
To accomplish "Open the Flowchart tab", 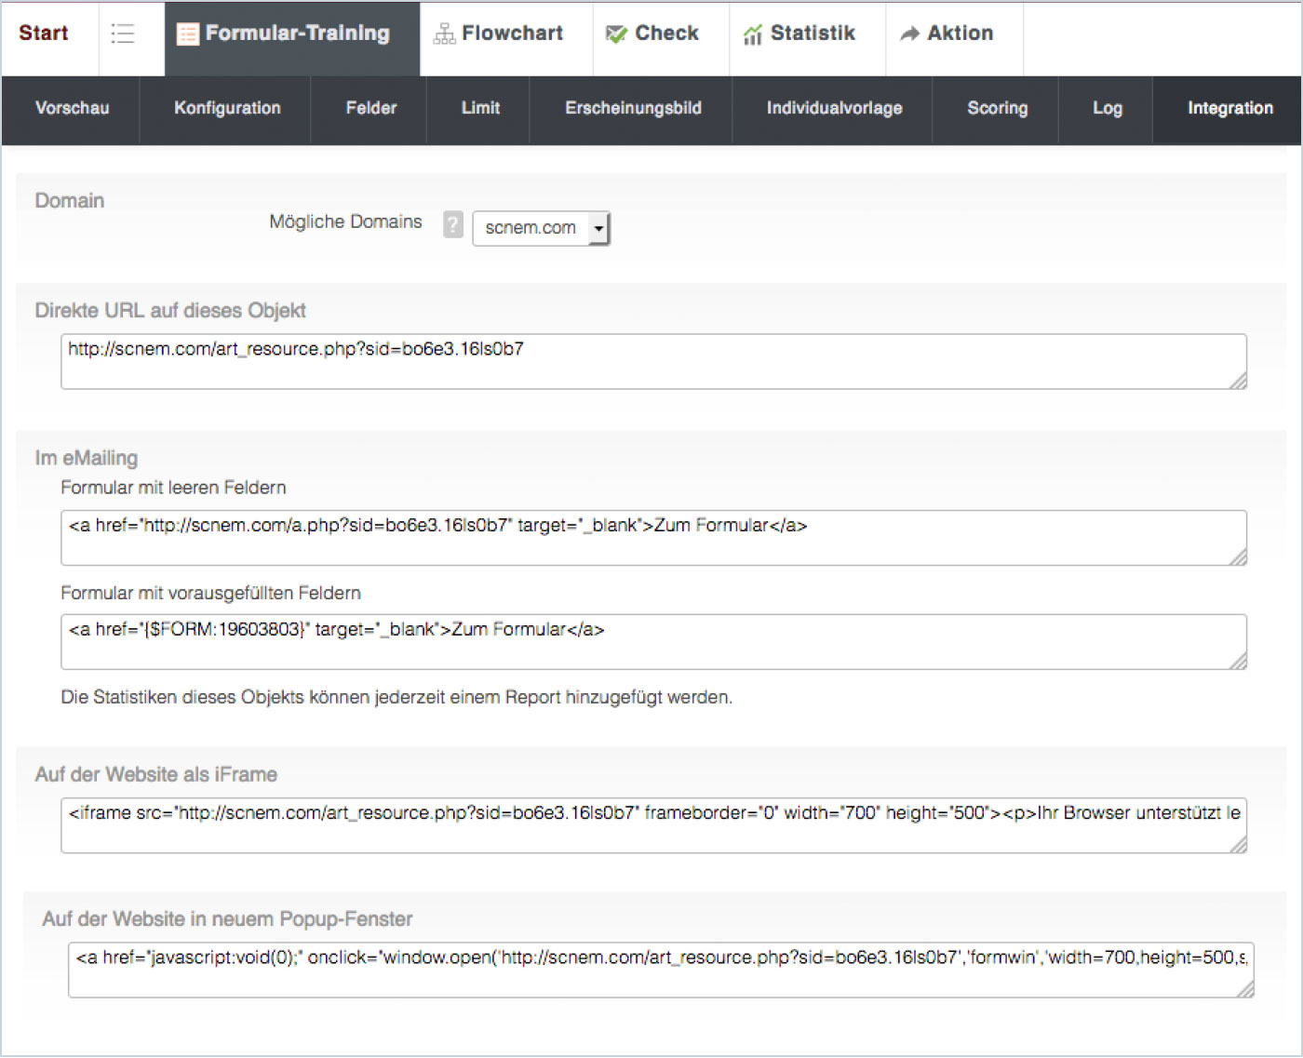I will [499, 33].
